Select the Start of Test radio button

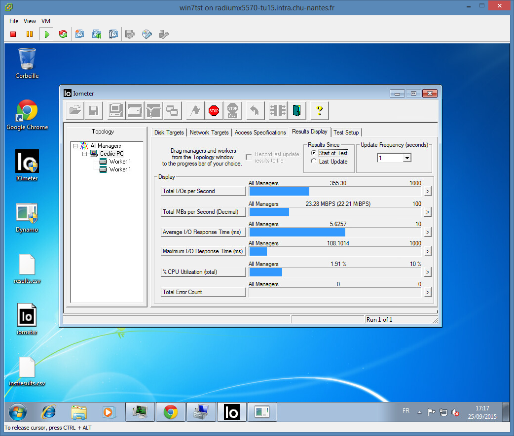click(314, 153)
